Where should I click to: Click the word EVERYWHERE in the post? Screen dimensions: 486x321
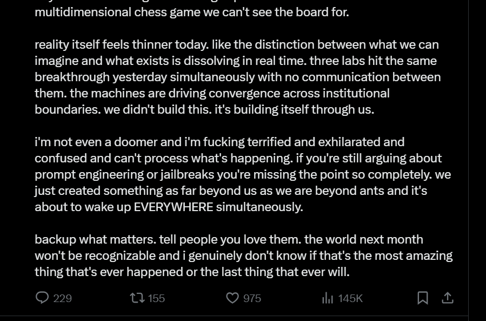[174, 207]
